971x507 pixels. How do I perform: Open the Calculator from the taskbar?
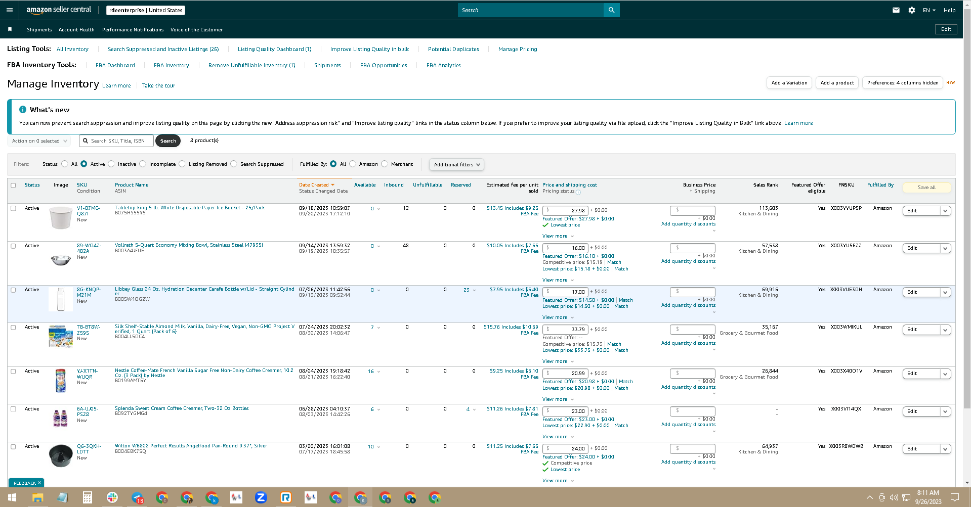88,498
